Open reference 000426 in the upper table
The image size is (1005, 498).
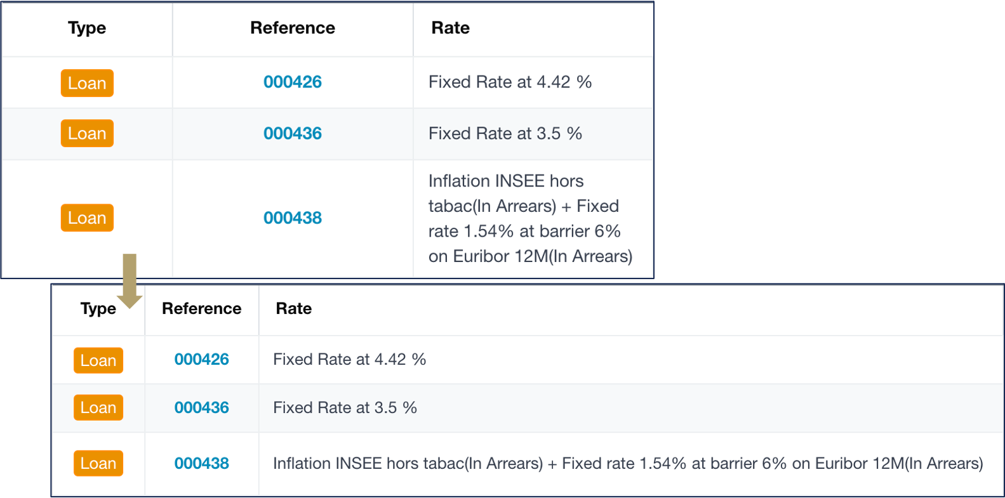click(x=293, y=82)
